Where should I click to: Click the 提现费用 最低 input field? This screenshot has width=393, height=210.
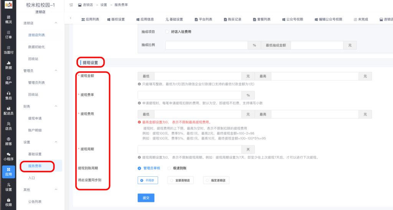tap(198, 114)
